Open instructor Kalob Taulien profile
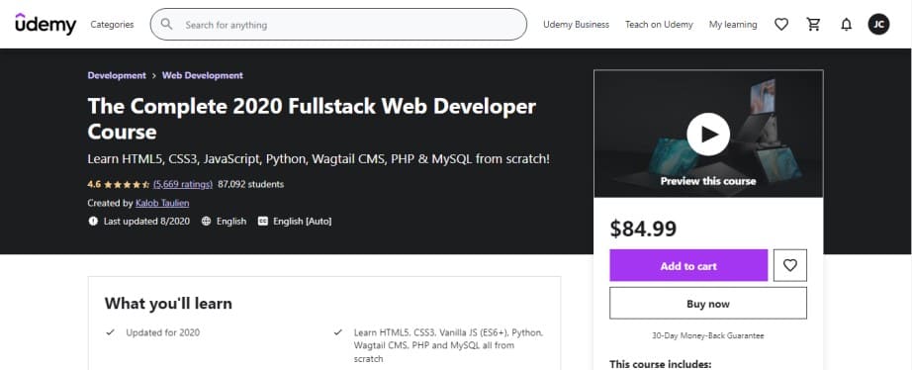Image resolution: width=912 pixels, height=370 pixels. coord(162,203)
